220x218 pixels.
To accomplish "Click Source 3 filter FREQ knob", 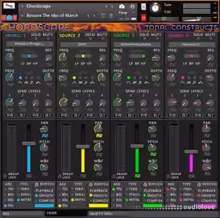I will 117,58.
